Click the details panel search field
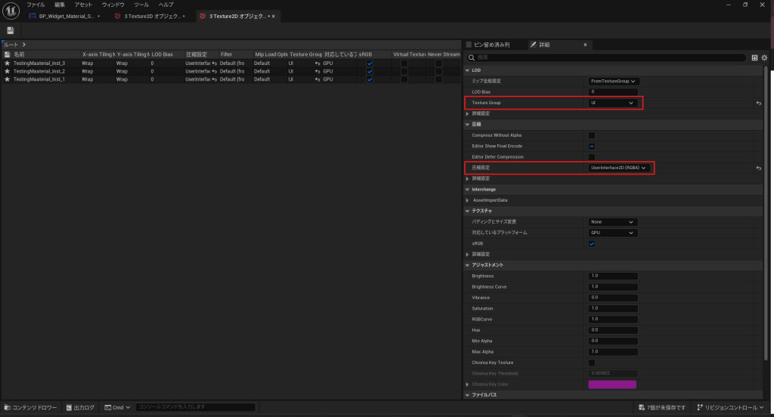Image resolution: width=774 pixels, height=417 pixels. [x=605, y=57]
